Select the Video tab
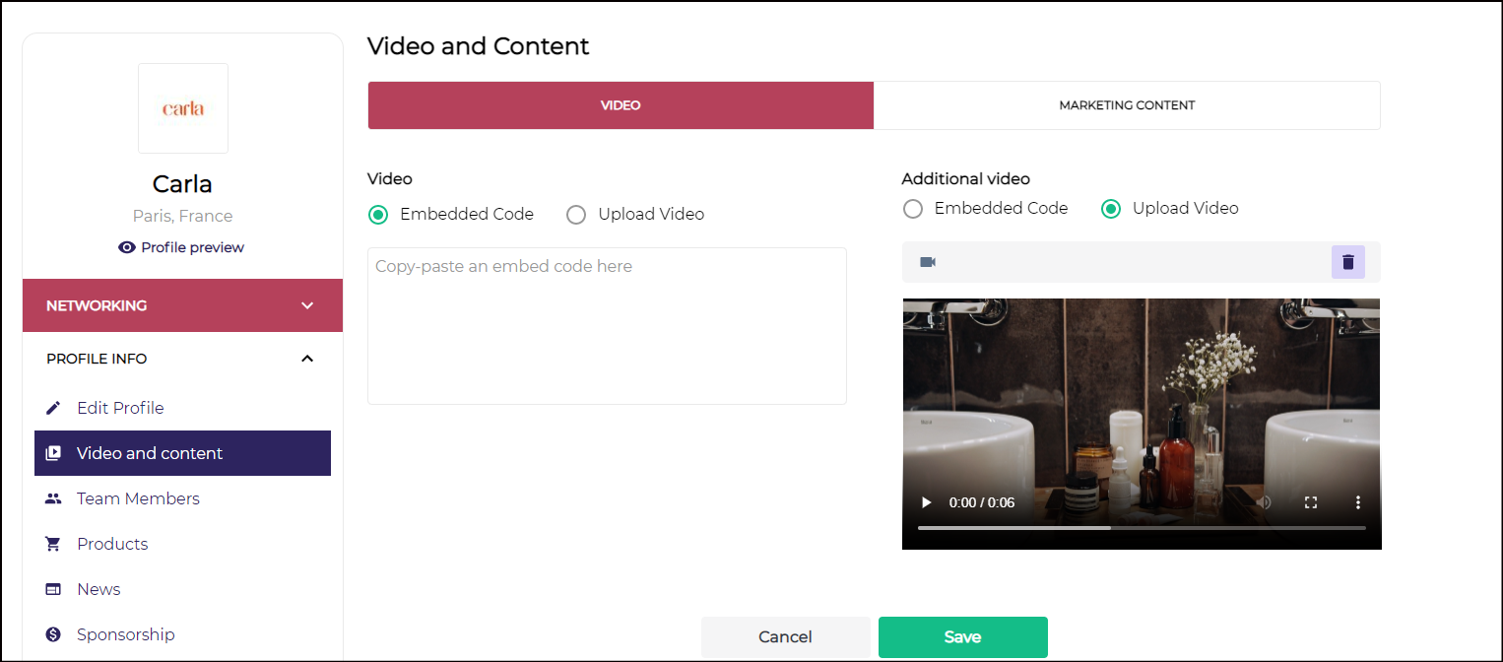 point(621,105)
